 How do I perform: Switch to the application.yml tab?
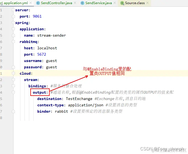(x=16, y=3)
